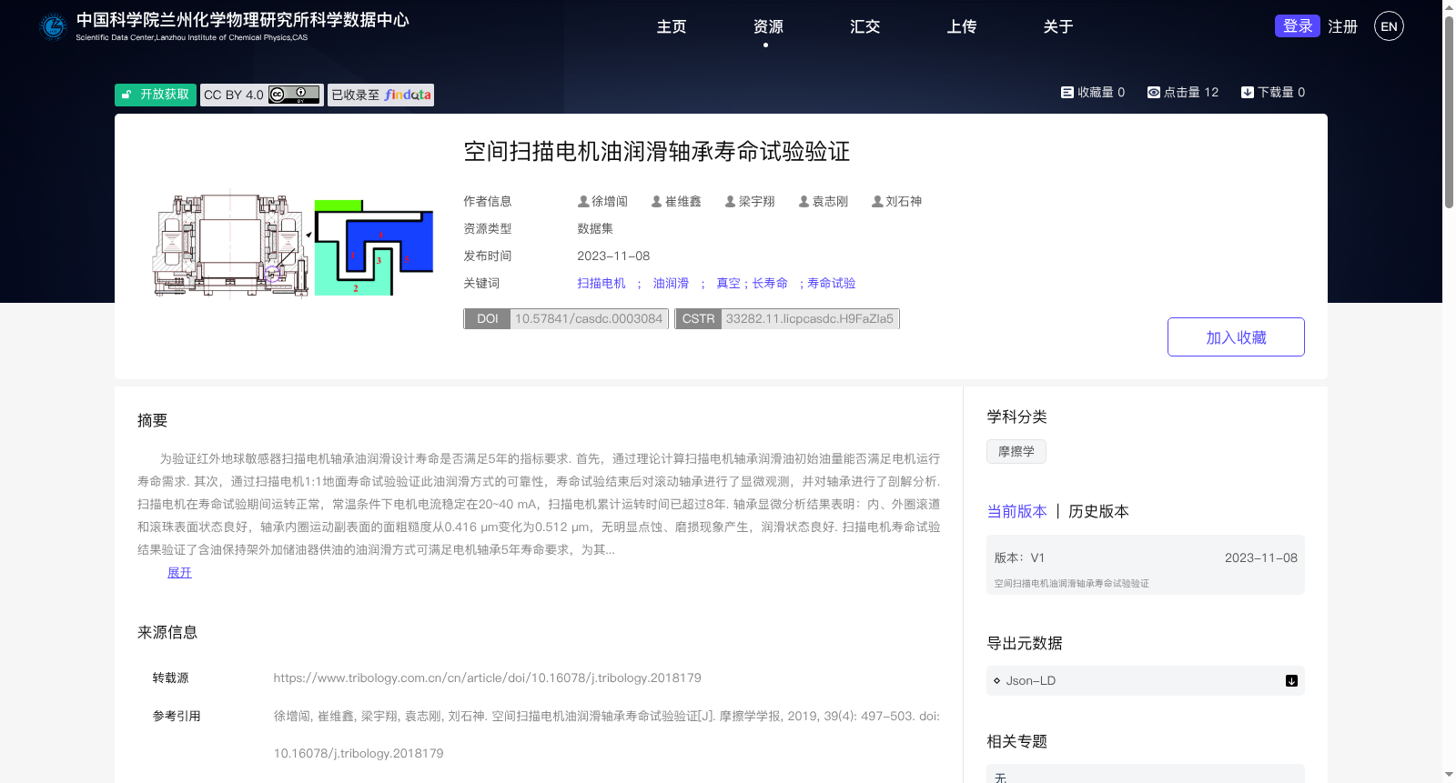Click the 寿命试验 keyword
The height and width of the screenshot is (783, 1456).
[832, 284]
